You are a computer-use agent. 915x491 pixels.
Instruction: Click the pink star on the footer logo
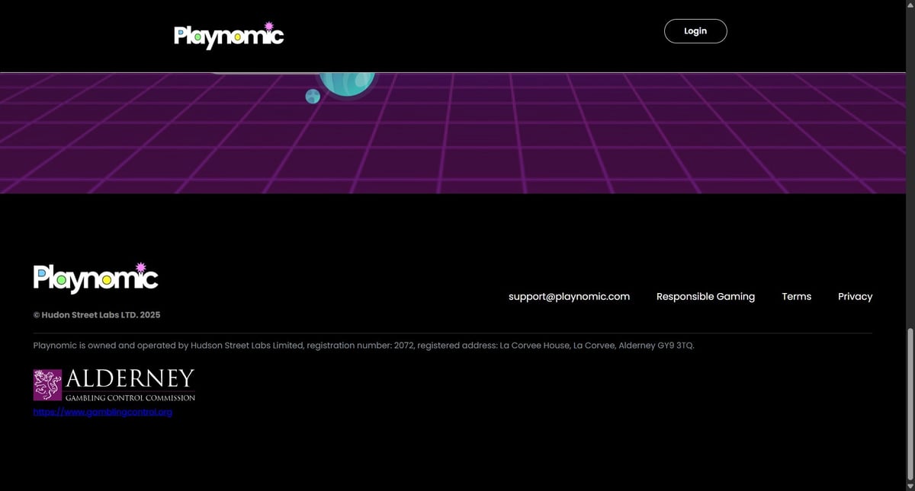[x=140, y=267]
